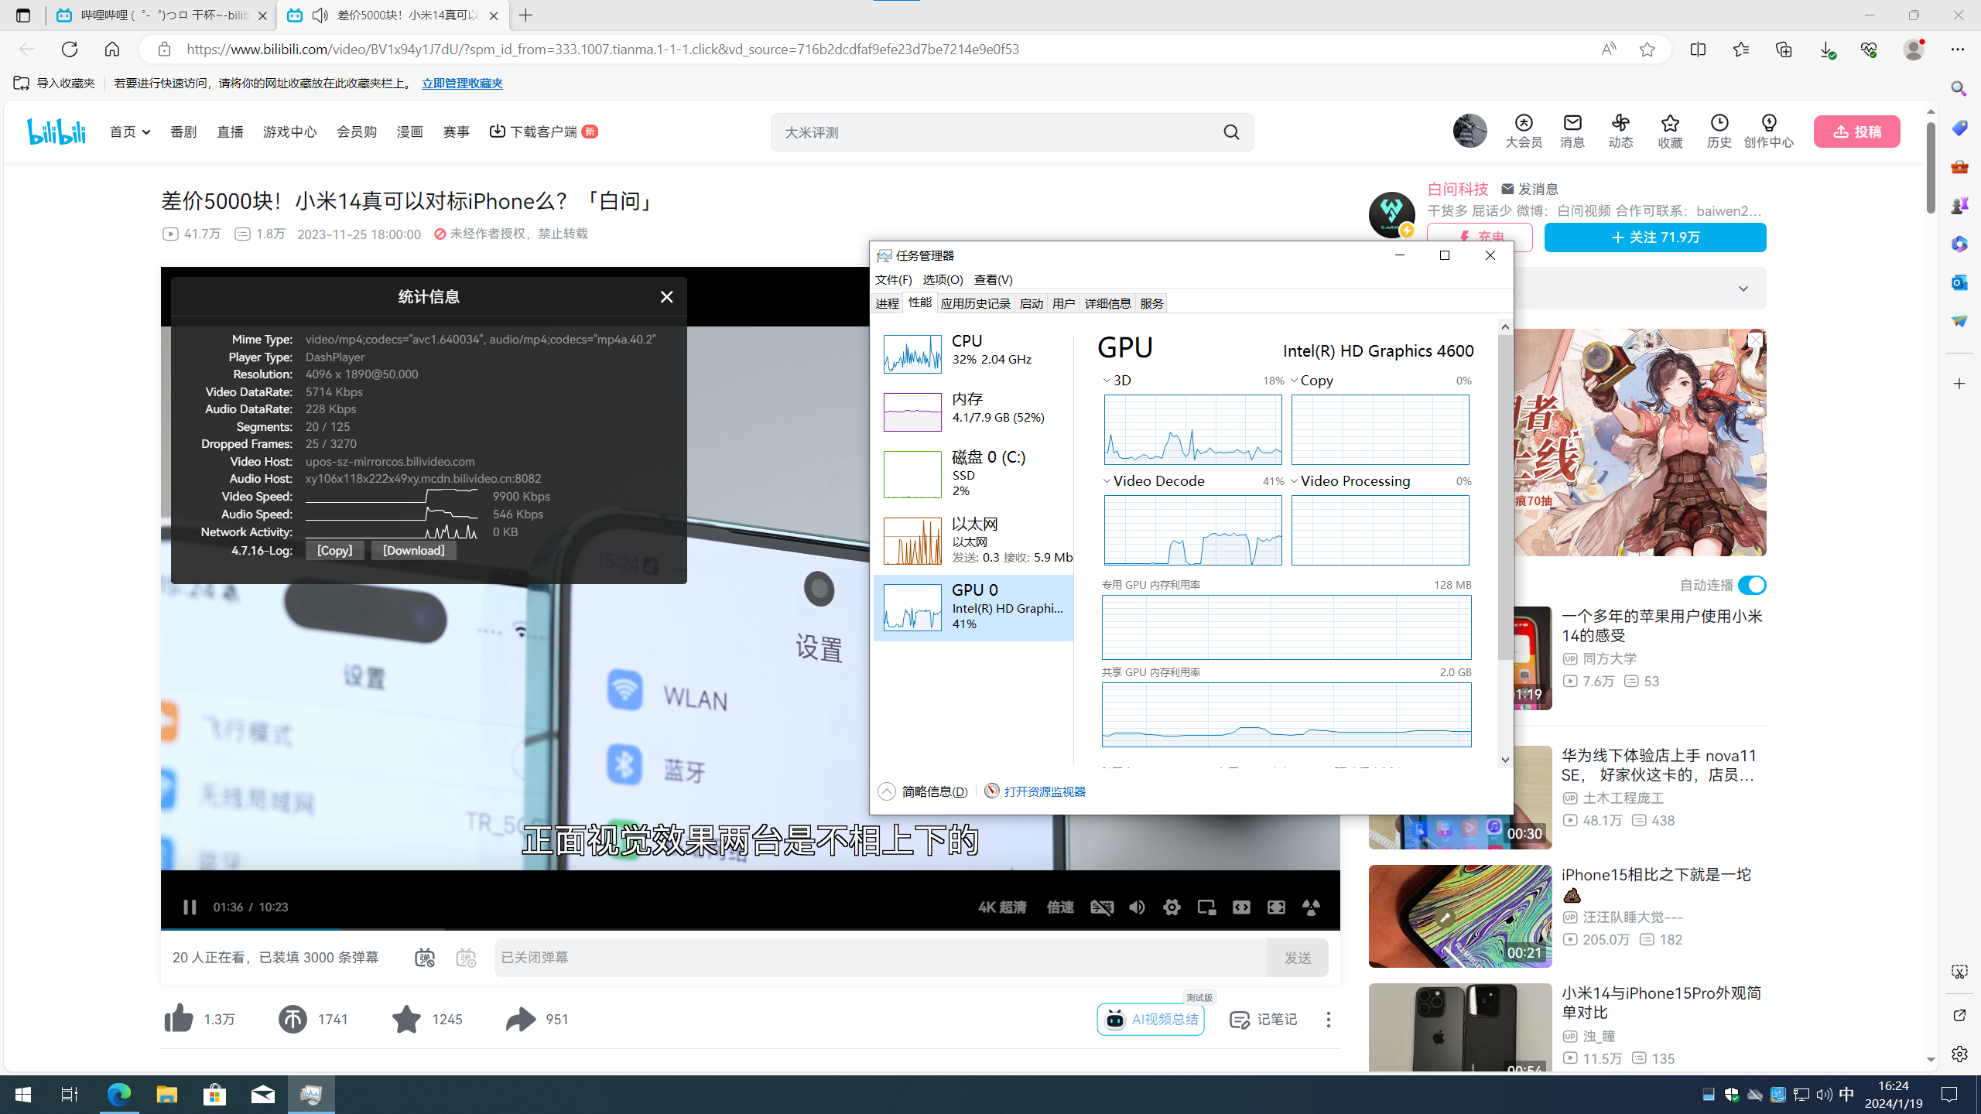Open 历史 watch history icon
1981x1114 pixels.
1719,131
